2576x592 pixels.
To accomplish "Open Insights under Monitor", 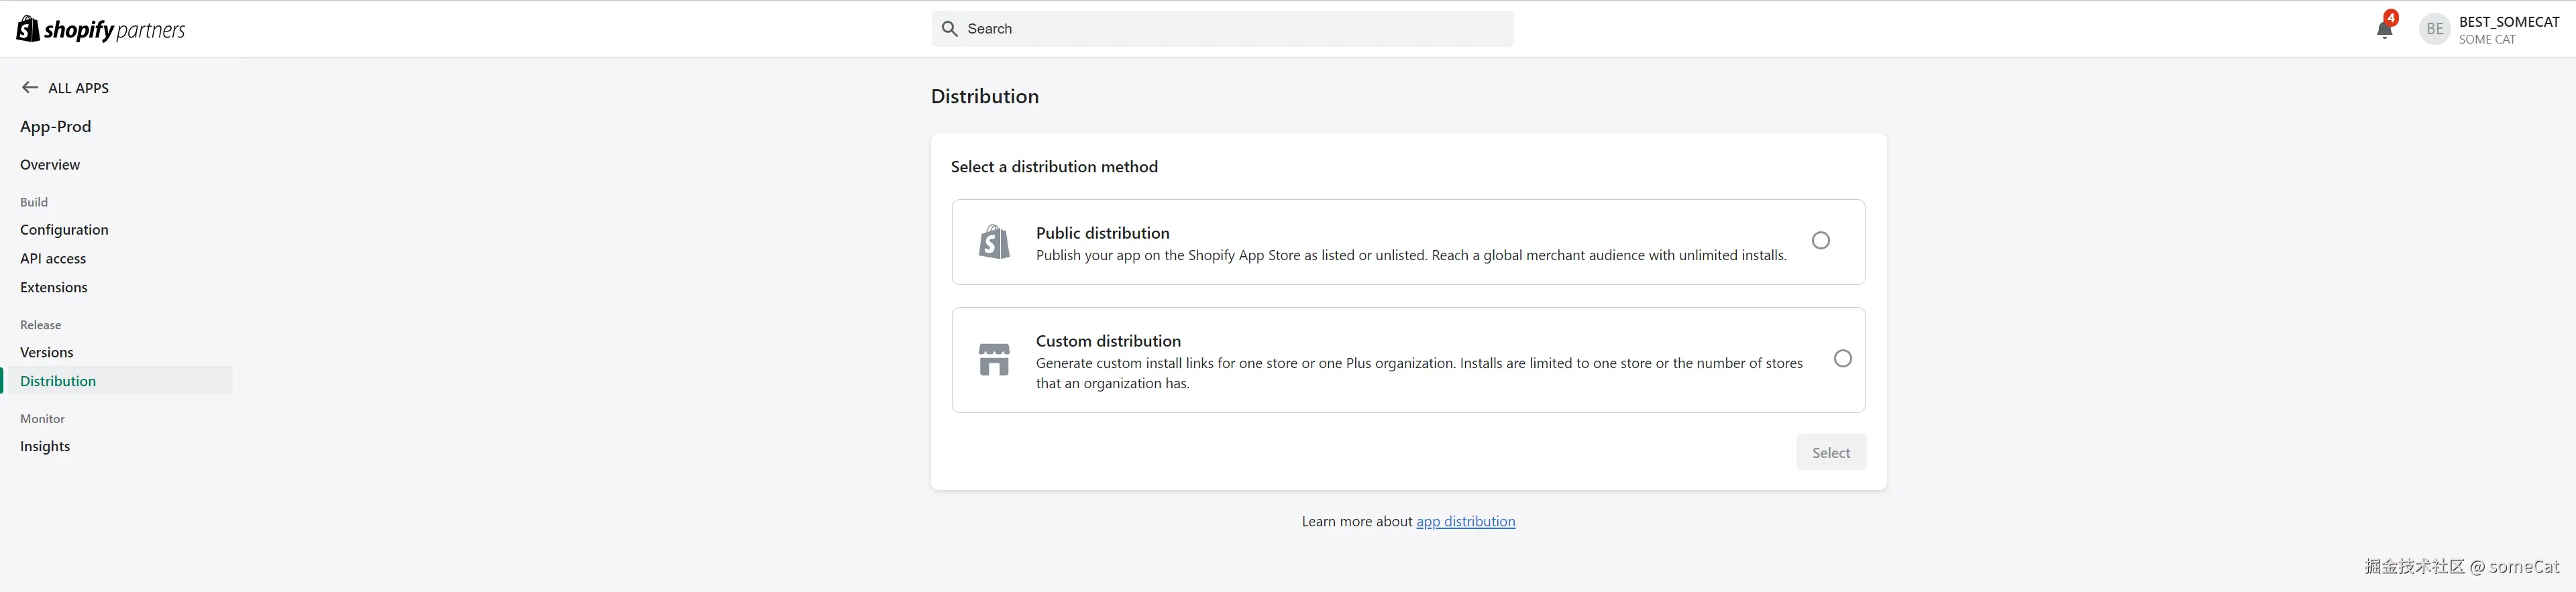I will click(x=45, y=447).
